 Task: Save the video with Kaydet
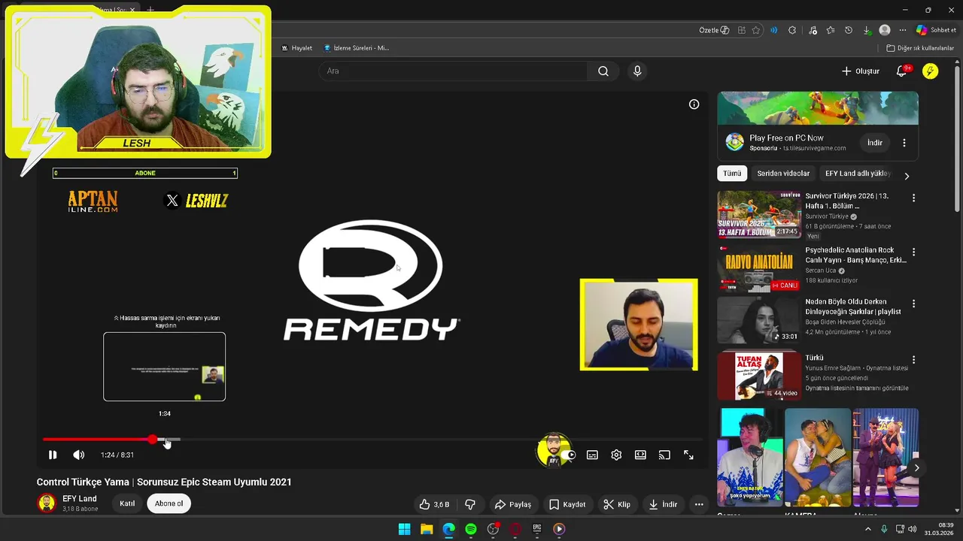(567, 504)
